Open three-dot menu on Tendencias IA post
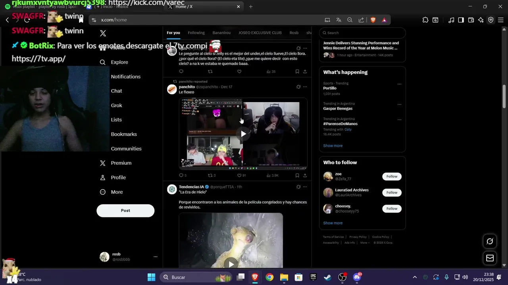The image size is (508, 285). coord(305,187)
